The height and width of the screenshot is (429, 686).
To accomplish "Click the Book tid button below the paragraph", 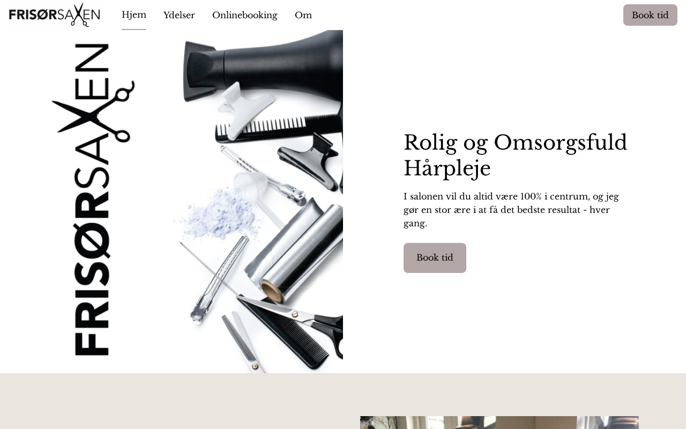I will [x=435, y=258].
